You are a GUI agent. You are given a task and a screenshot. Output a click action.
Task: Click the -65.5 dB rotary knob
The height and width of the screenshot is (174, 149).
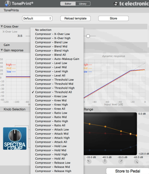click(136, 161)
